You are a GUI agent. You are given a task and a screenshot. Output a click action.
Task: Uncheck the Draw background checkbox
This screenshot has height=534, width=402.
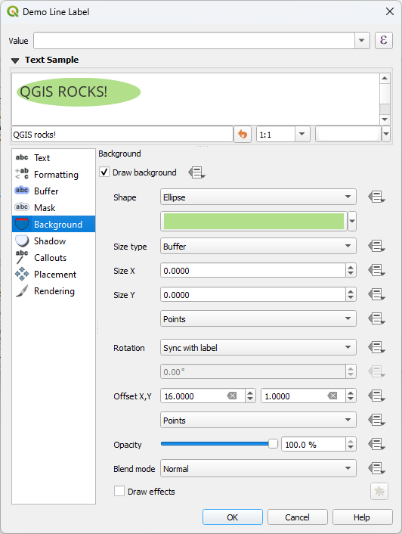pos(104,172)
